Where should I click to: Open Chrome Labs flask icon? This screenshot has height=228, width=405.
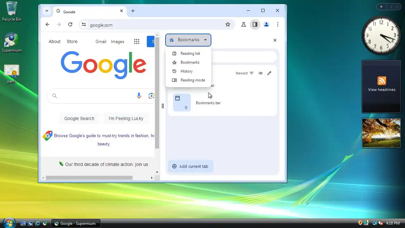[x=244, y=24]
